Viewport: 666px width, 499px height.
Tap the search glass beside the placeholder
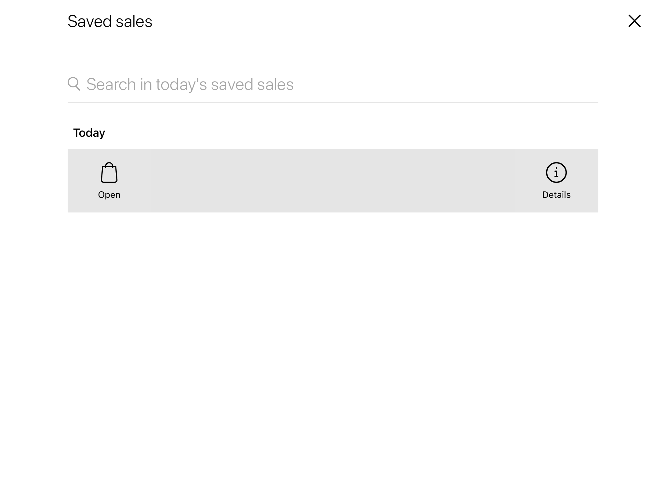(74, 84)
